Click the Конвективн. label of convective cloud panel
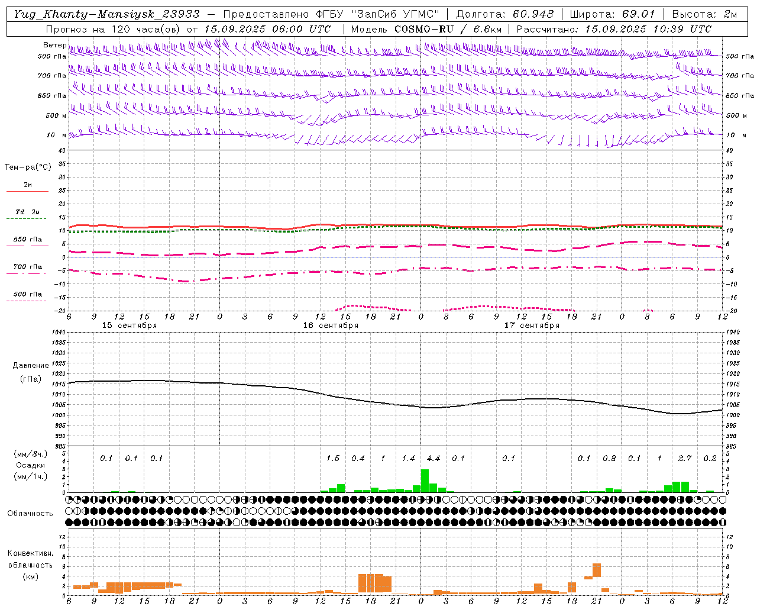 pyautogui.click(x=30, y=553)
